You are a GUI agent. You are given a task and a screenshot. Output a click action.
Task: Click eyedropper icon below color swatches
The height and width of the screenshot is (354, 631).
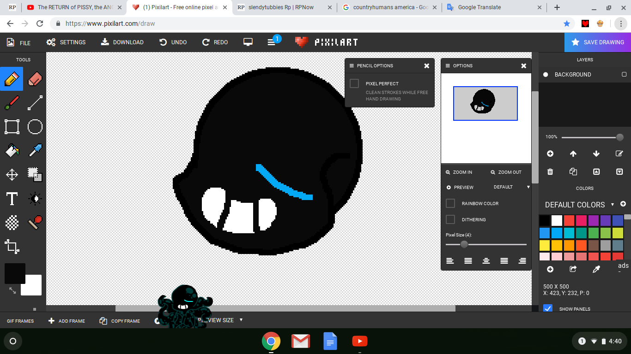(x=596, y=269)
